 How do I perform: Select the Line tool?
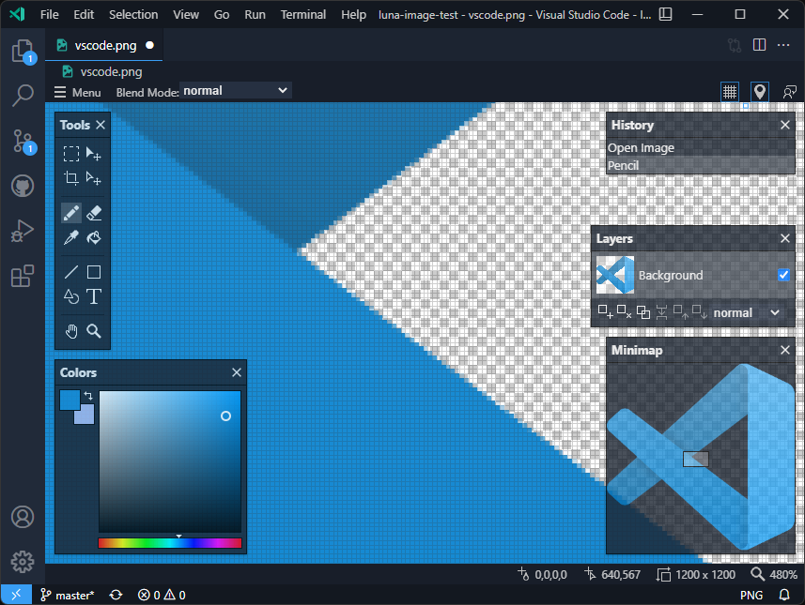click(71, 272)
